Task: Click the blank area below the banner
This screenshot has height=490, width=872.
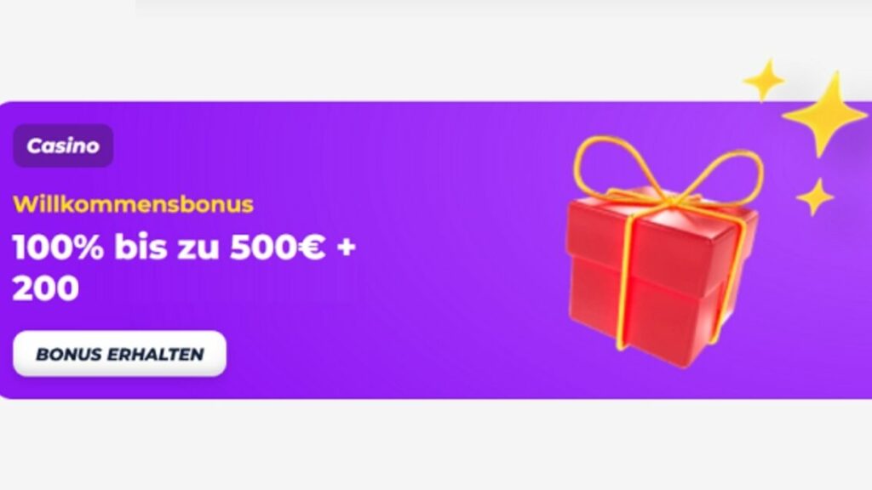Action: coord(436,444)
